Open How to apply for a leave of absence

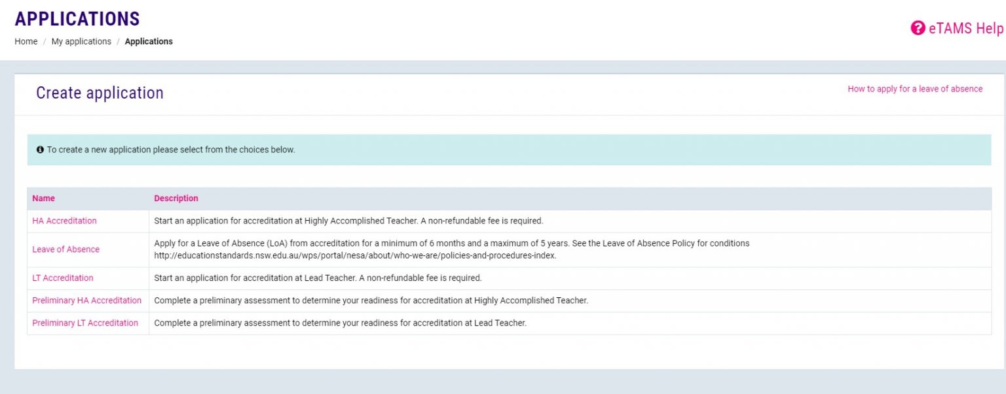point(914,89)
